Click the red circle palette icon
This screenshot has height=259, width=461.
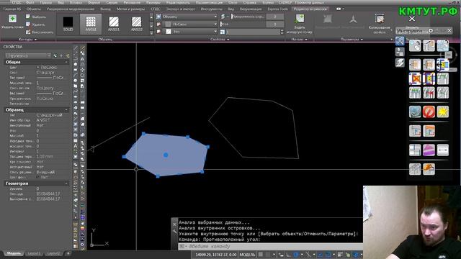429,112
